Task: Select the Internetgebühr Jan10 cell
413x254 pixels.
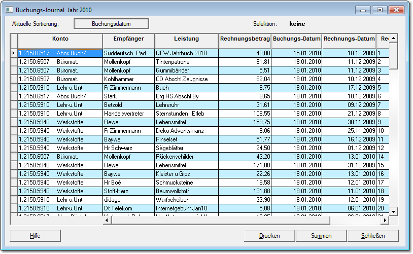Action: [x=186, y=208]
